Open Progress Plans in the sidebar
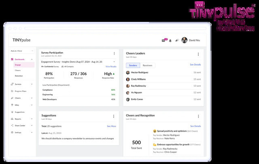The height and width of the screenshot is (164, 259). click(x=21, y=91)
